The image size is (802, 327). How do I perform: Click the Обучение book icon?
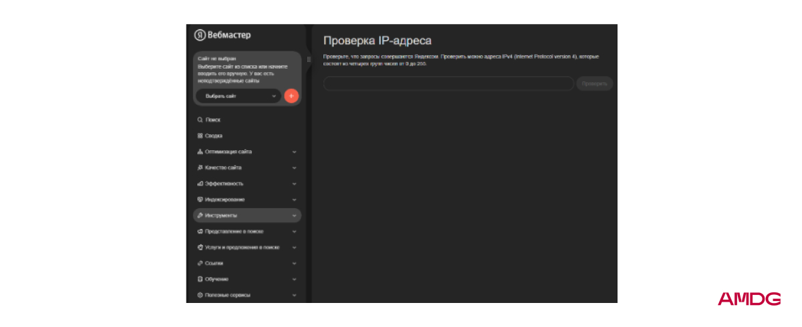coord(200,279)
